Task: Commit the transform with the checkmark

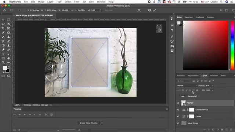Action: 155,10
